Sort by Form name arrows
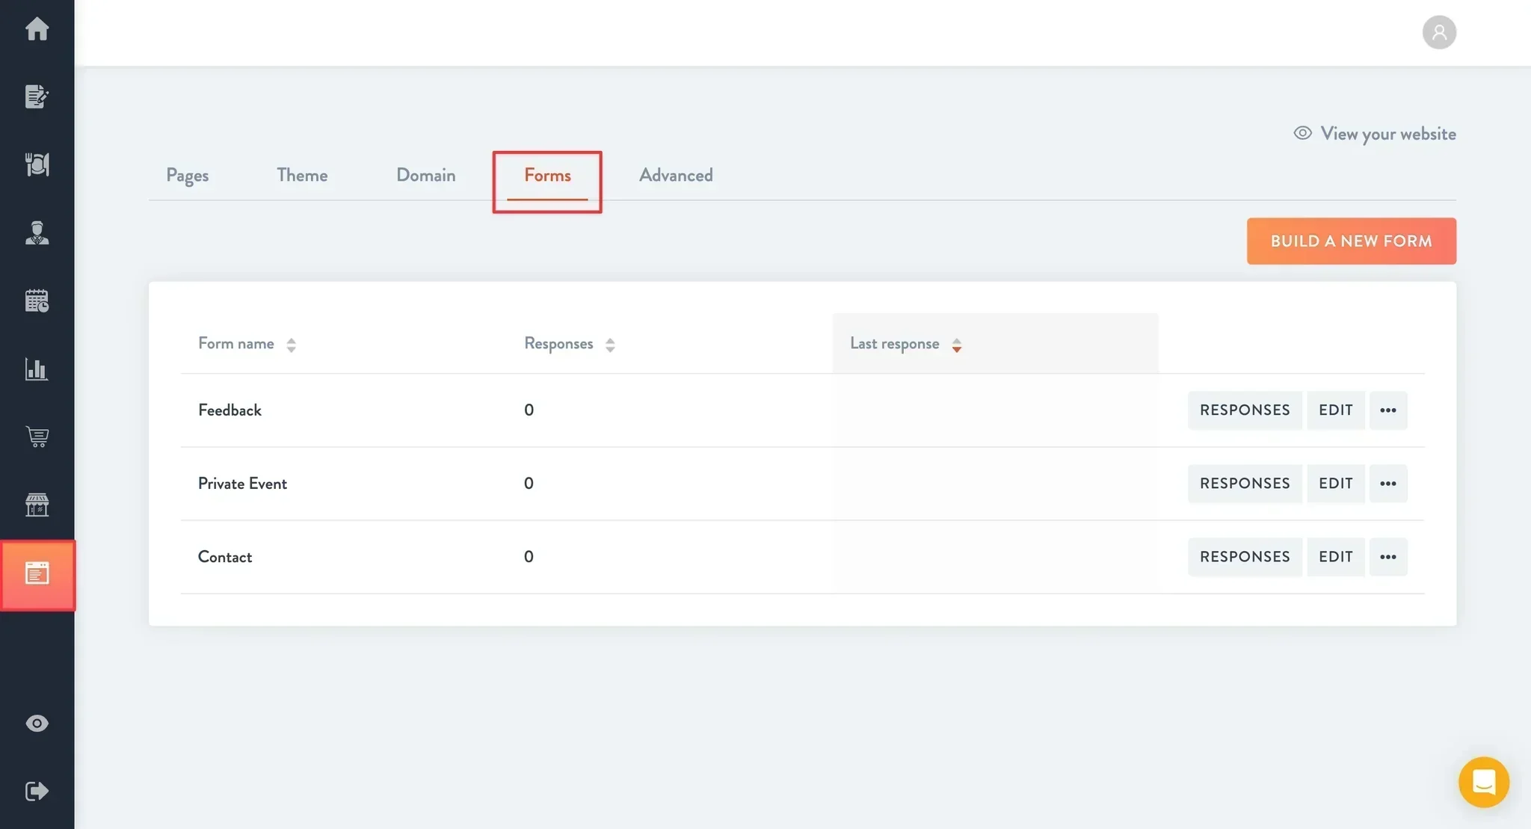Image resolution: width=1531 pixels, height=829 pixels. pos(291,345)
